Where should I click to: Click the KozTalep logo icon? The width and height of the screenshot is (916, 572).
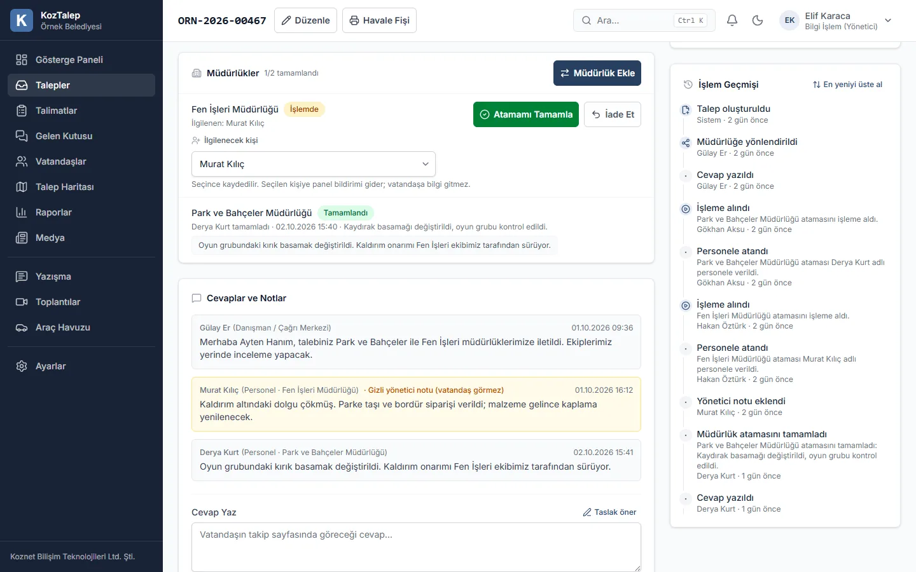[22, 20]
